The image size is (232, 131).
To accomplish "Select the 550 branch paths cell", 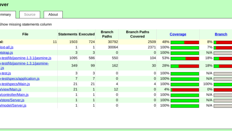I will click(107, 58).
